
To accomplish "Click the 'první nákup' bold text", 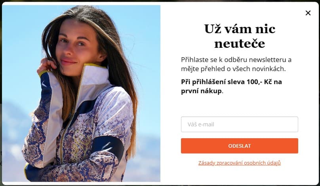I will pyautogui.click(x=201, y=91).
